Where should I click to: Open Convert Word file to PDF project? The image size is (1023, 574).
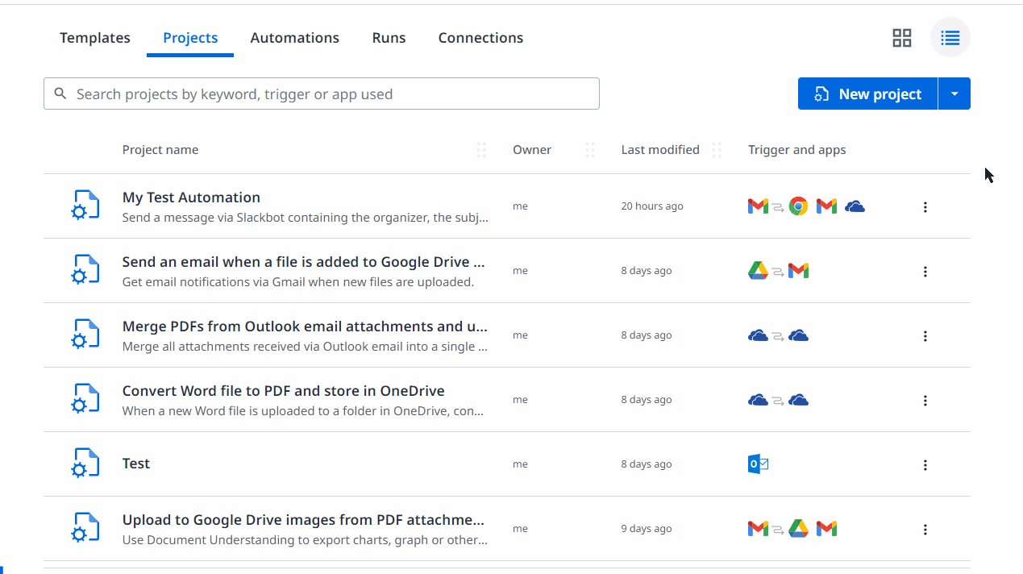click(283, 391)
